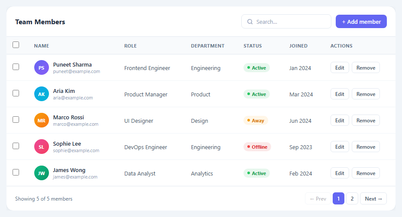This screenshot has width=402, height=217.
Task: Edit Marco Rossi's entry
Action: (340, 120)
